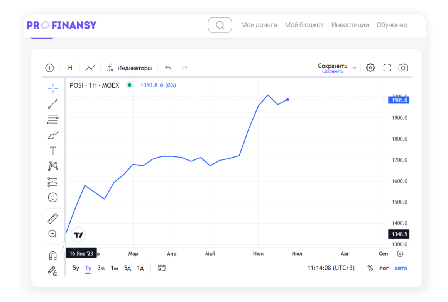The width and height of the screenshot is (448, 302).
Task: Take a chart snapshot with camera icon
Action: [403, 68]
